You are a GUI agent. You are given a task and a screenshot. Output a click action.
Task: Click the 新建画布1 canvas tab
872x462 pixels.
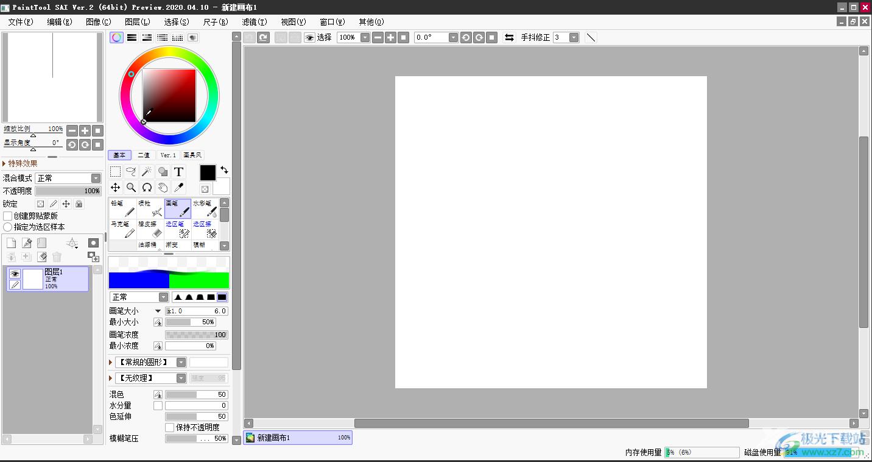tap(298, 438)
